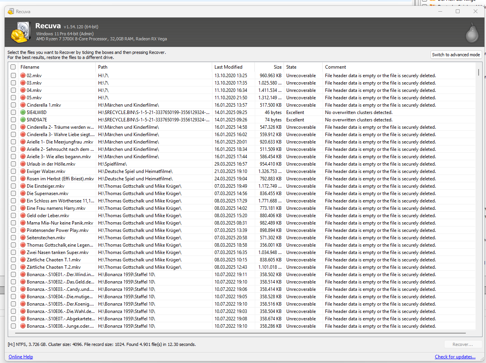Click red status icon of Eine Frau namens Harry.mkv
Viewport: 486px width, 363px height.
(23, 208)
